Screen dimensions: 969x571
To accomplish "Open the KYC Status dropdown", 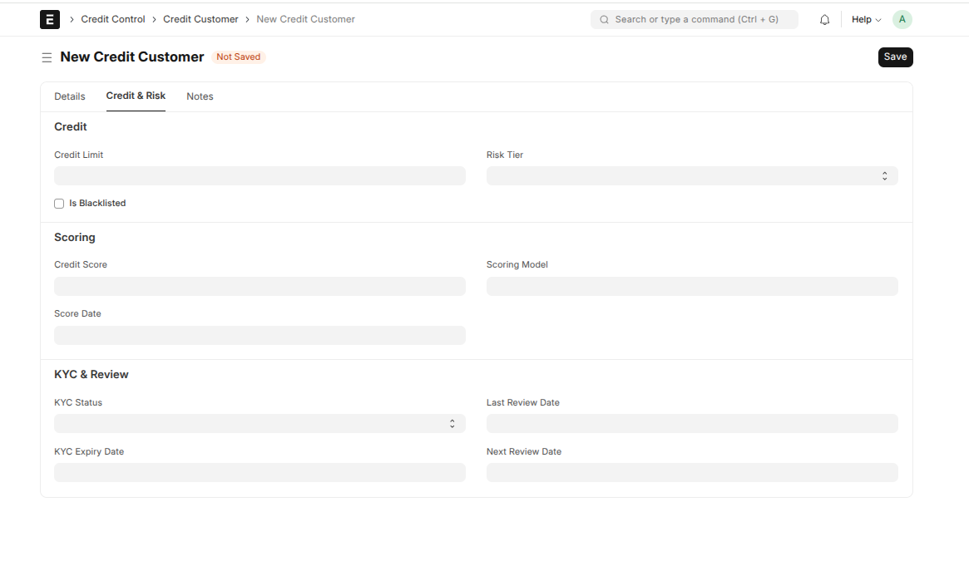I will [x=260, y=423].
